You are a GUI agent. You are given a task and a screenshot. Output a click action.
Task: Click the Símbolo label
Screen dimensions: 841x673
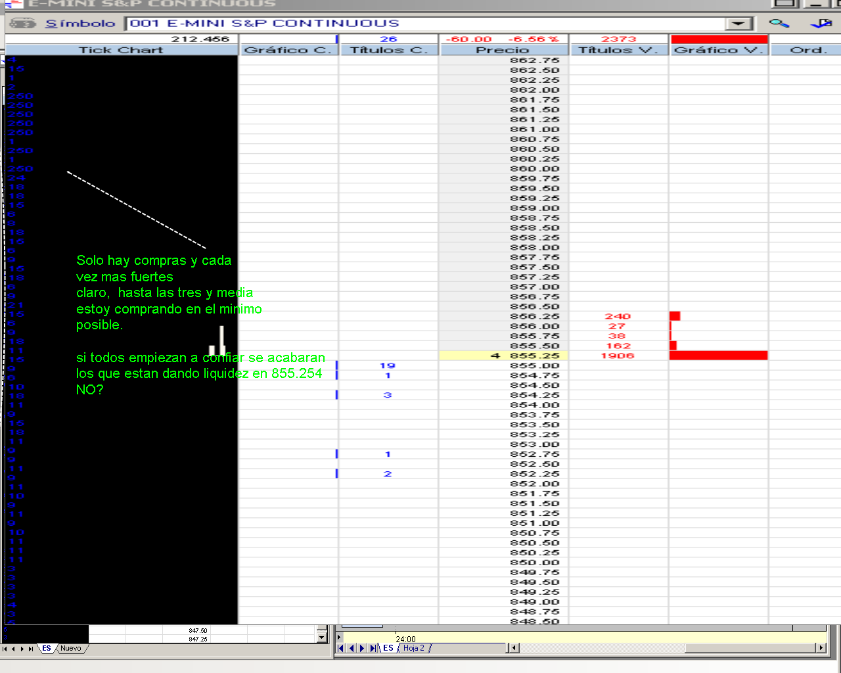(x=80, y=24)
